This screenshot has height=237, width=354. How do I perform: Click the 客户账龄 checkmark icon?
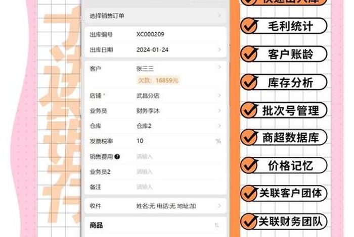pos(249,54)
